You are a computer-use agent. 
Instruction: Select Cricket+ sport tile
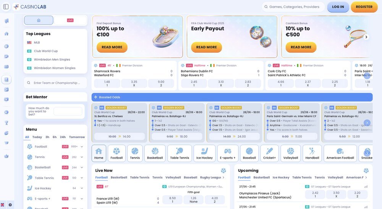[x=269, y=153]
